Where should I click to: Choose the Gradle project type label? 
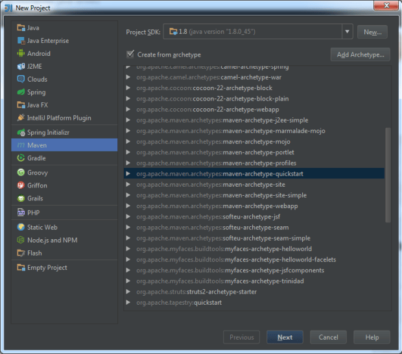36,158
